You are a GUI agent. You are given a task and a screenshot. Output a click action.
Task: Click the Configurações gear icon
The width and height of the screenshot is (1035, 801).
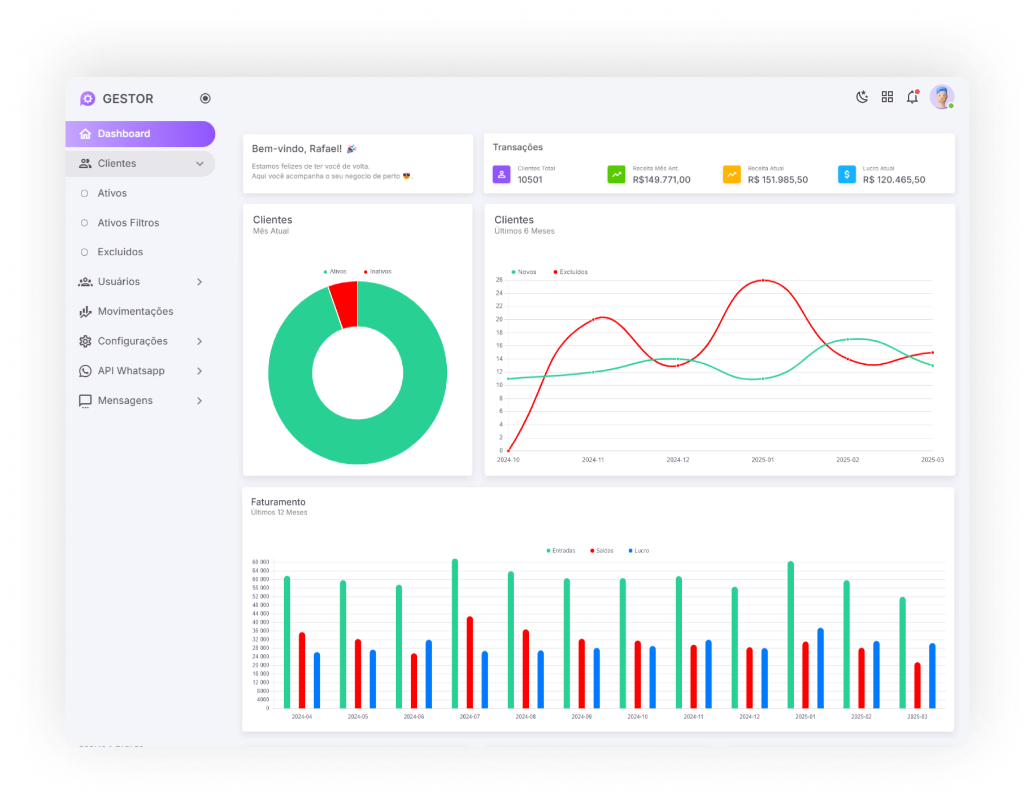pyautogui.click(x=85, y=341)
